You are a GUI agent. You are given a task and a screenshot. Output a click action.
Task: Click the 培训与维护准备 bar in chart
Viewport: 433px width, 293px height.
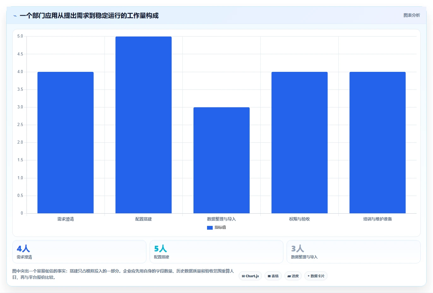(x=377, y=143)
